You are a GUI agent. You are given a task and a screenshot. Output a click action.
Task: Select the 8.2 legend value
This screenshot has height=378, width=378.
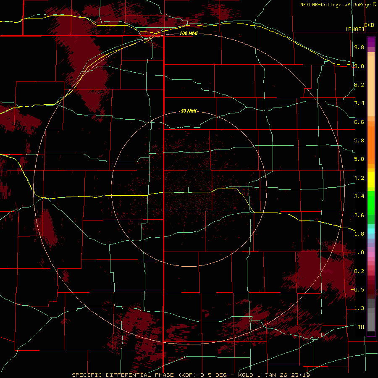click(x=359, y=84)
